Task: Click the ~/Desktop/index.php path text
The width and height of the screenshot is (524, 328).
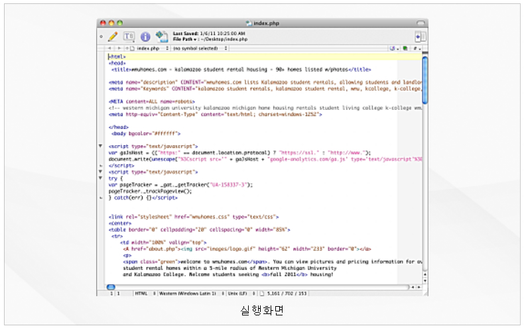Action: point(225,39)
